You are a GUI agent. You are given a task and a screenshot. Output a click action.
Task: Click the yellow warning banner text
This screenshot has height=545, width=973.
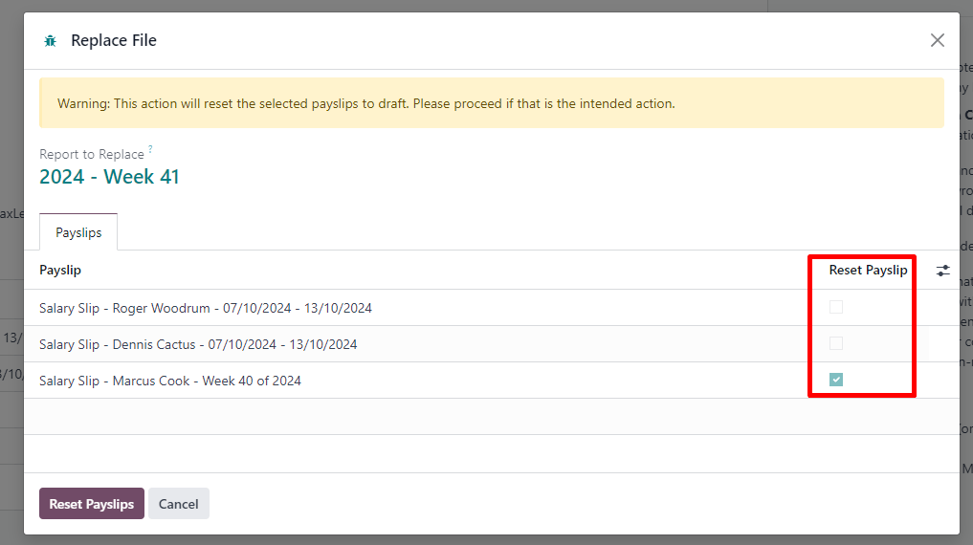[x=366, y=103]
